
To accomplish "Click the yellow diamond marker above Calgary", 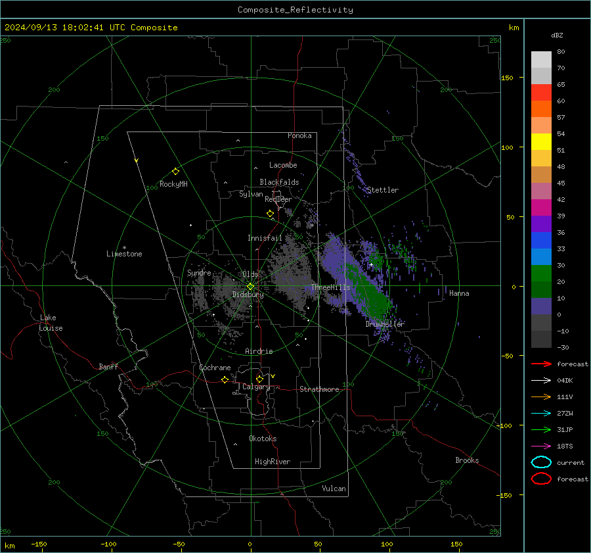I will 259,379.
